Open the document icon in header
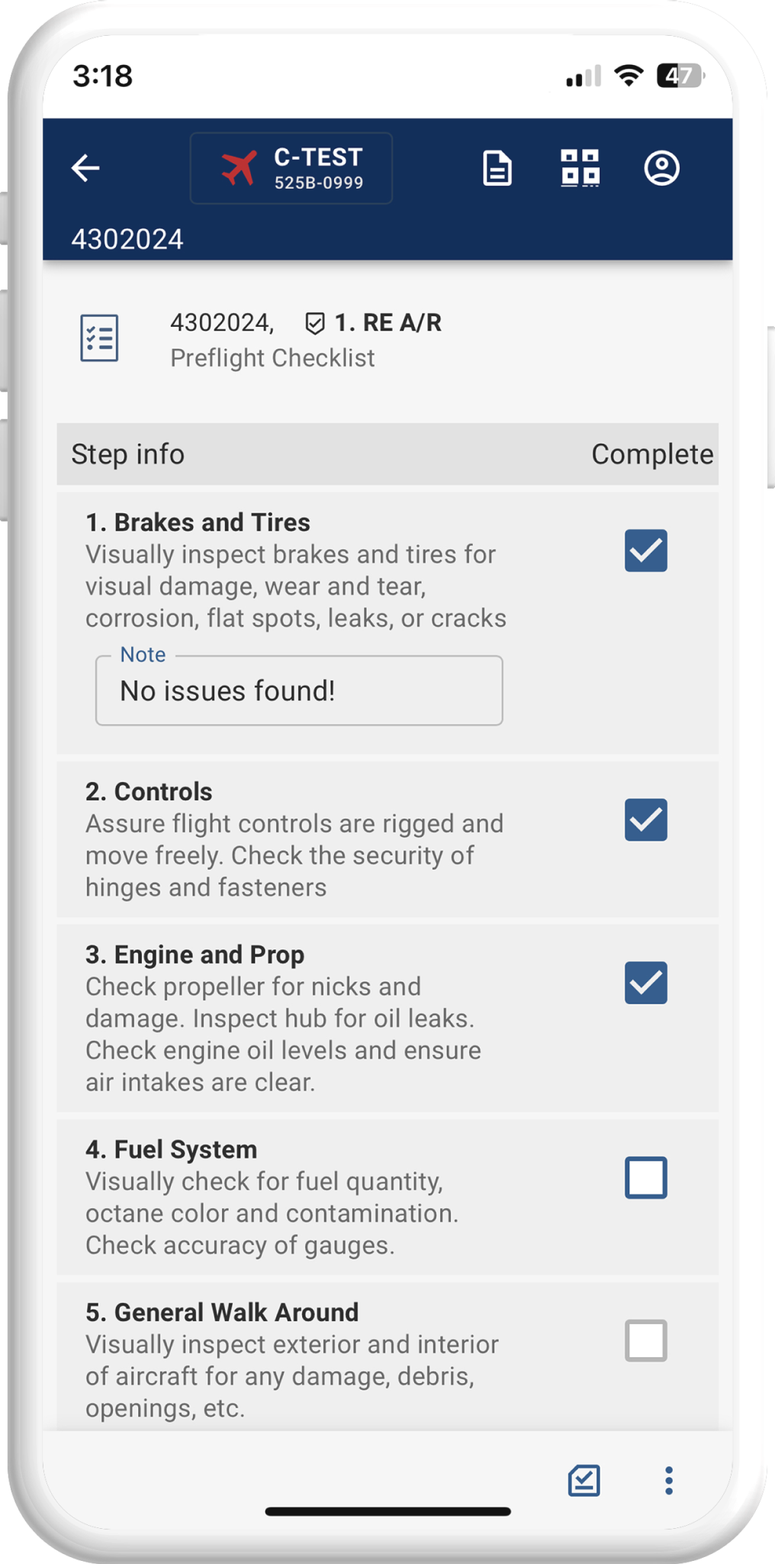Screen dimensions: 775x1564 coord(497,169)
